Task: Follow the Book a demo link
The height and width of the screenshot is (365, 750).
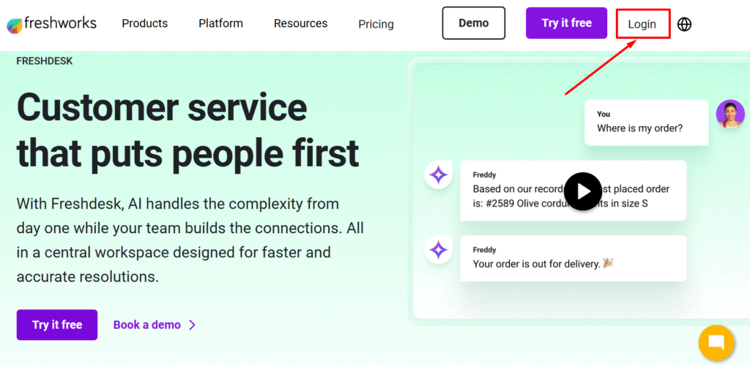Action: coord(146,325)
